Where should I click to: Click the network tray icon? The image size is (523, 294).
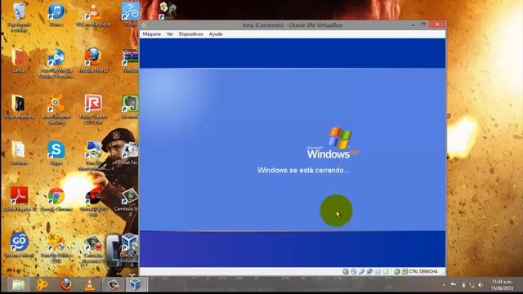[472, 285]
